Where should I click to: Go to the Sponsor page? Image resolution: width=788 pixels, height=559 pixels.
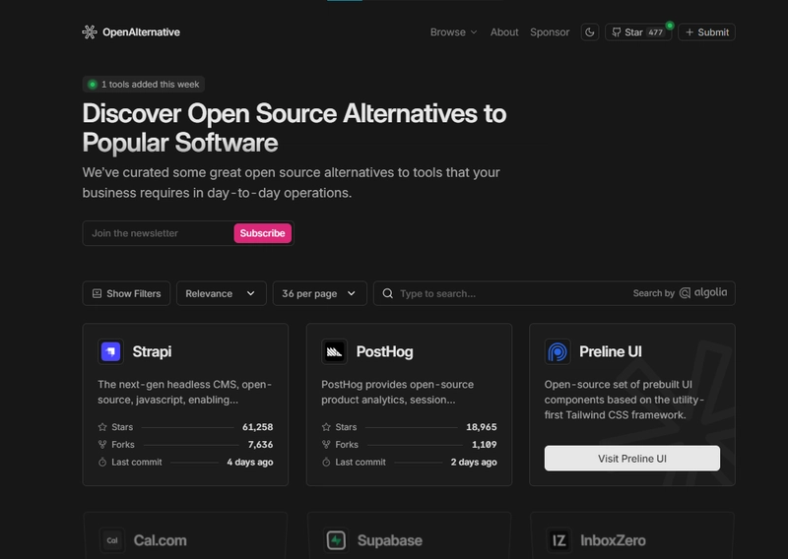tap(550, 32)
